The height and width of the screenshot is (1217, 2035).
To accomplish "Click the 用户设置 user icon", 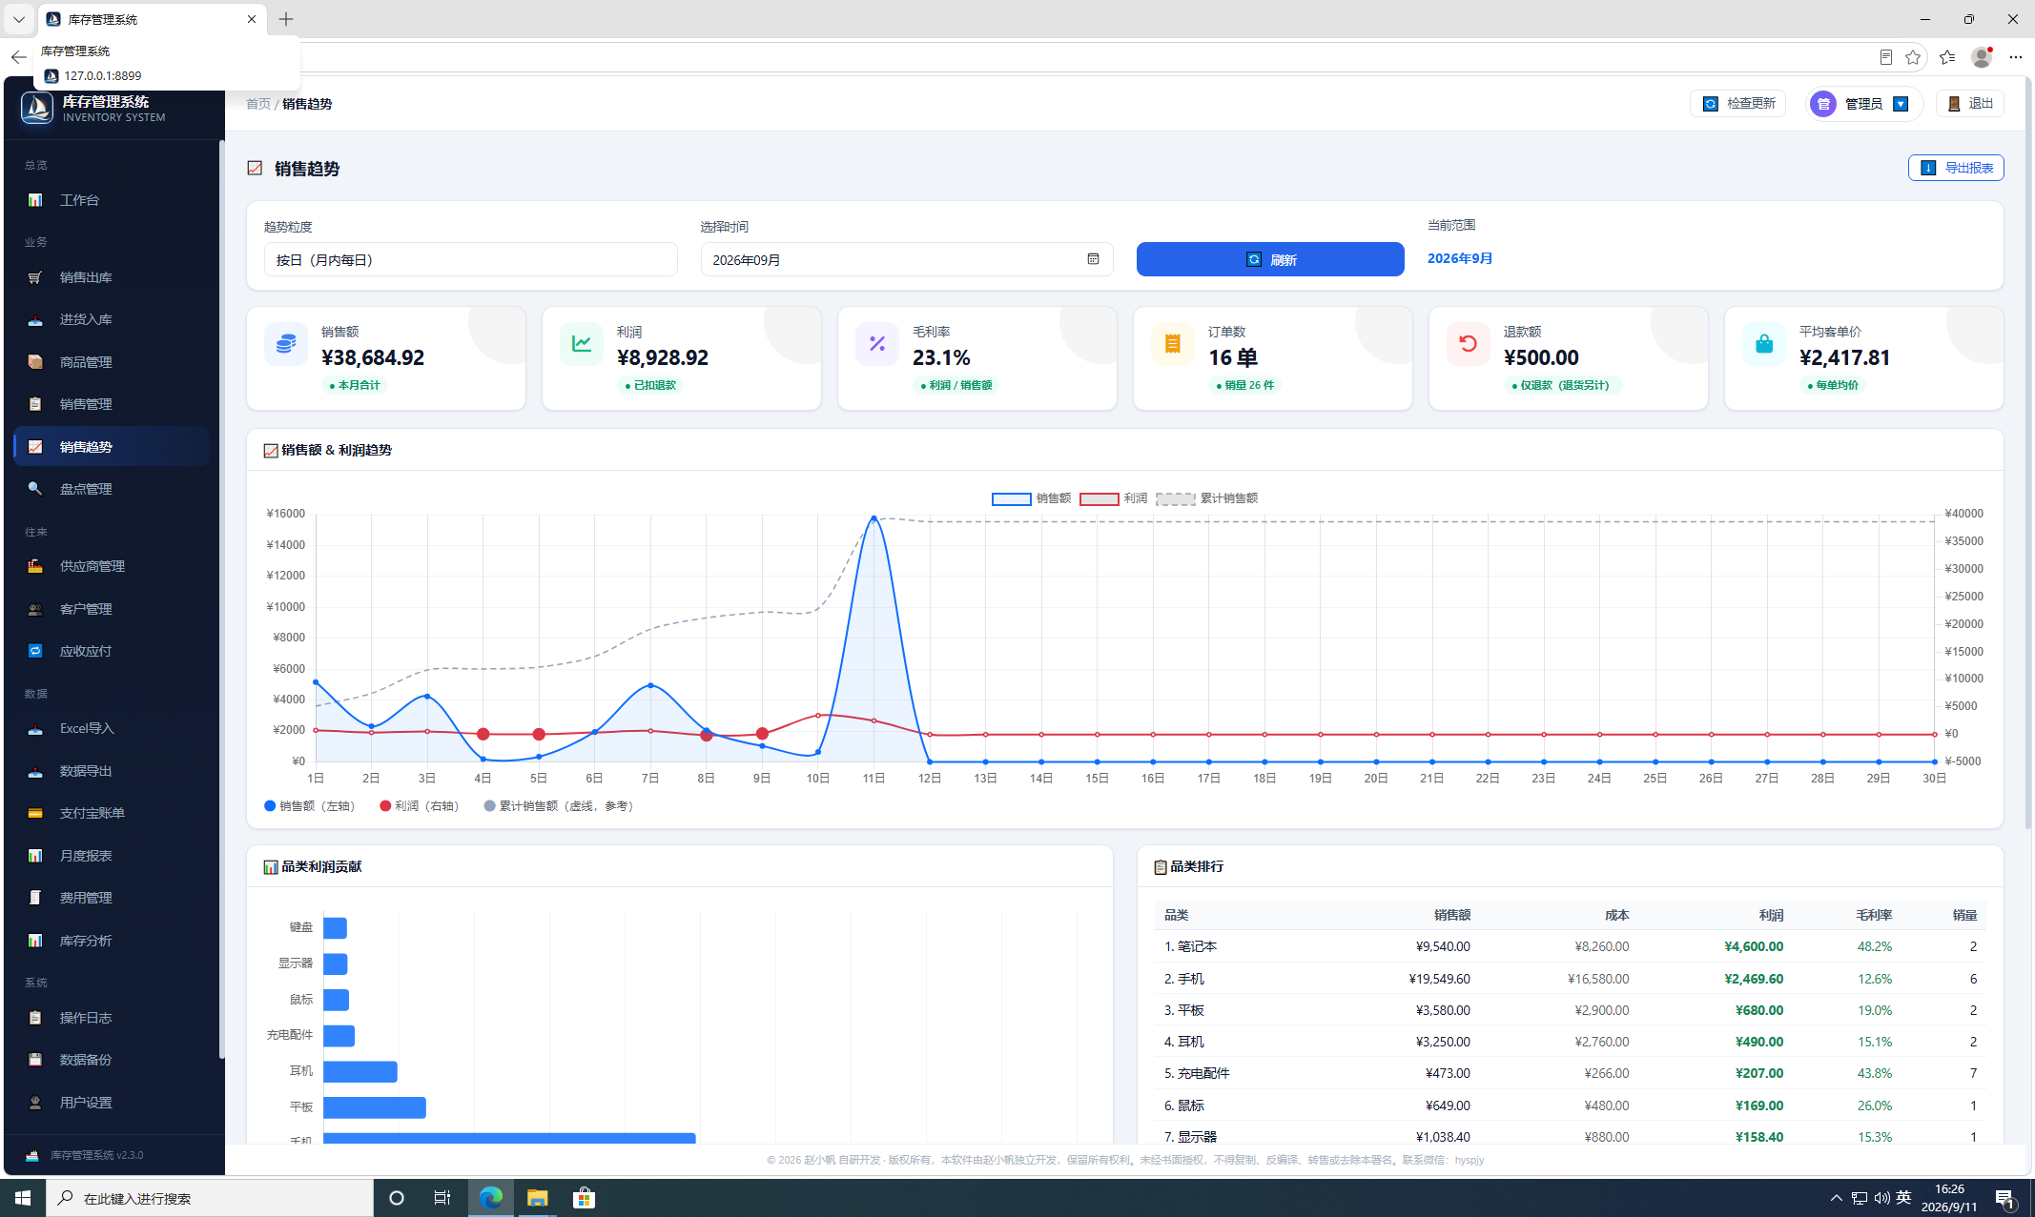I will pyautogui.click(x=35, y=1103).
